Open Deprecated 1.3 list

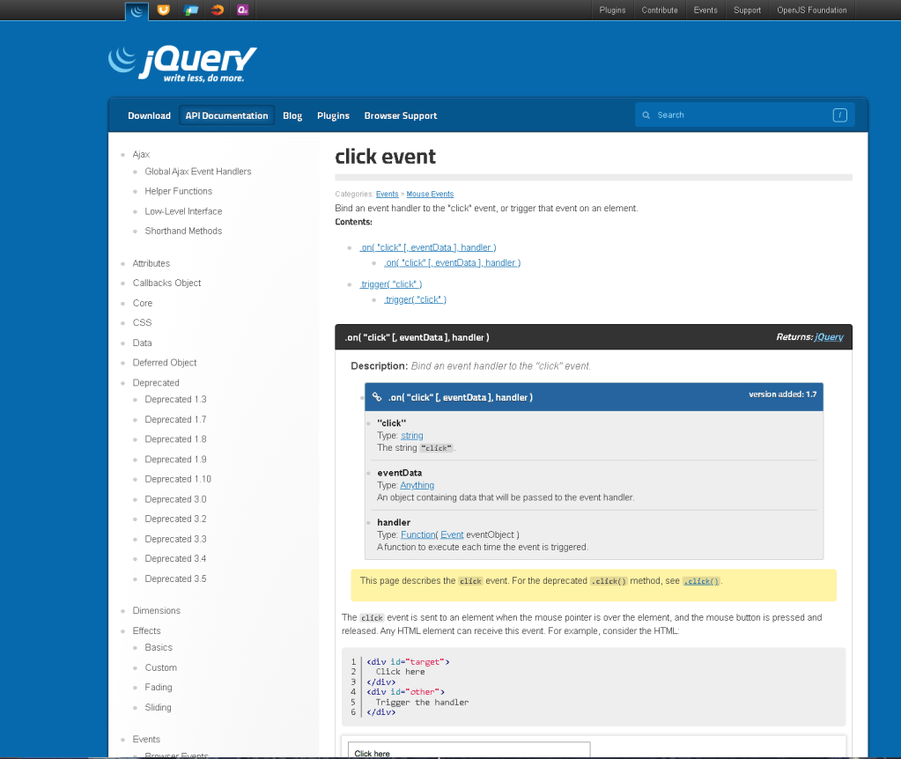[175, 399]
